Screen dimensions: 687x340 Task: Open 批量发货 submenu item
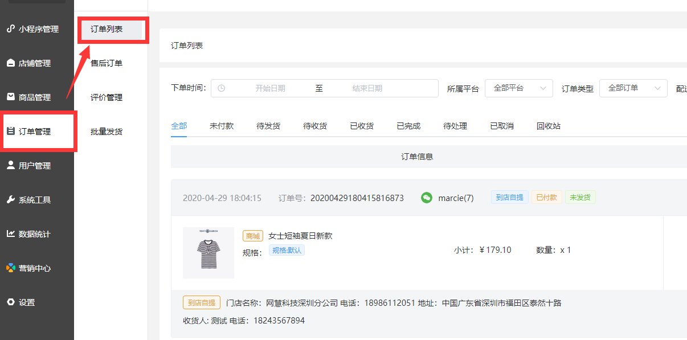click(x=107, y=132)
